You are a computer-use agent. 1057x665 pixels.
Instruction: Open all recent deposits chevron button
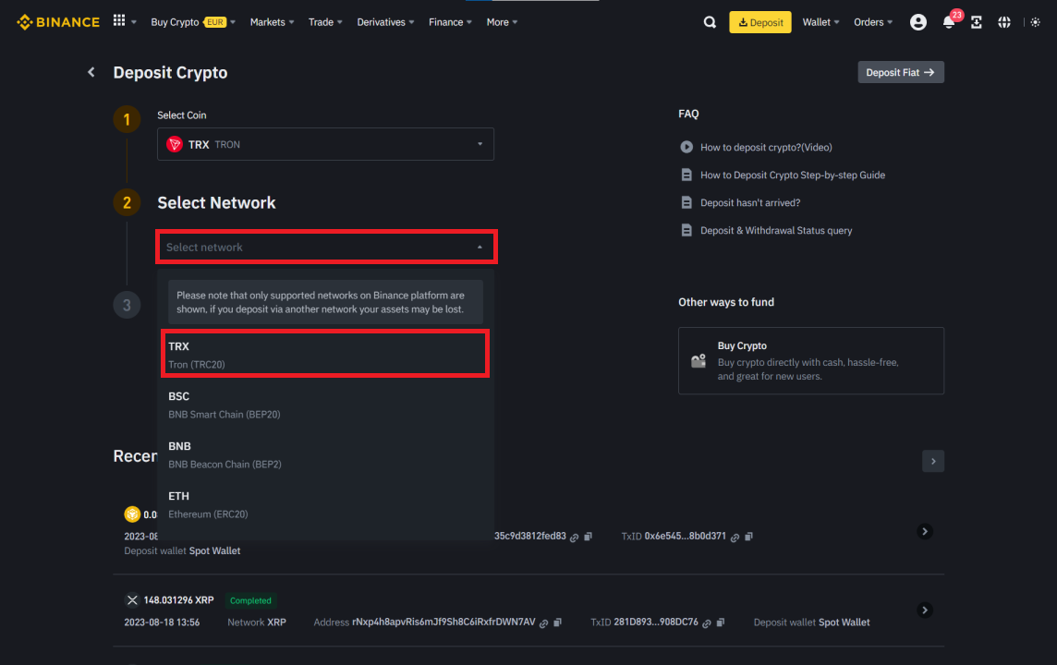click(933, 462)
